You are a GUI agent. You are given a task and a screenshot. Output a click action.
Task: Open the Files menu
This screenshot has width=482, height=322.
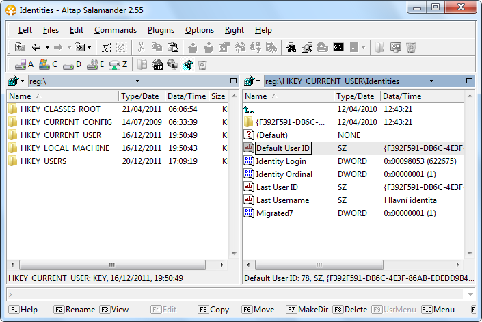(51, 30)
